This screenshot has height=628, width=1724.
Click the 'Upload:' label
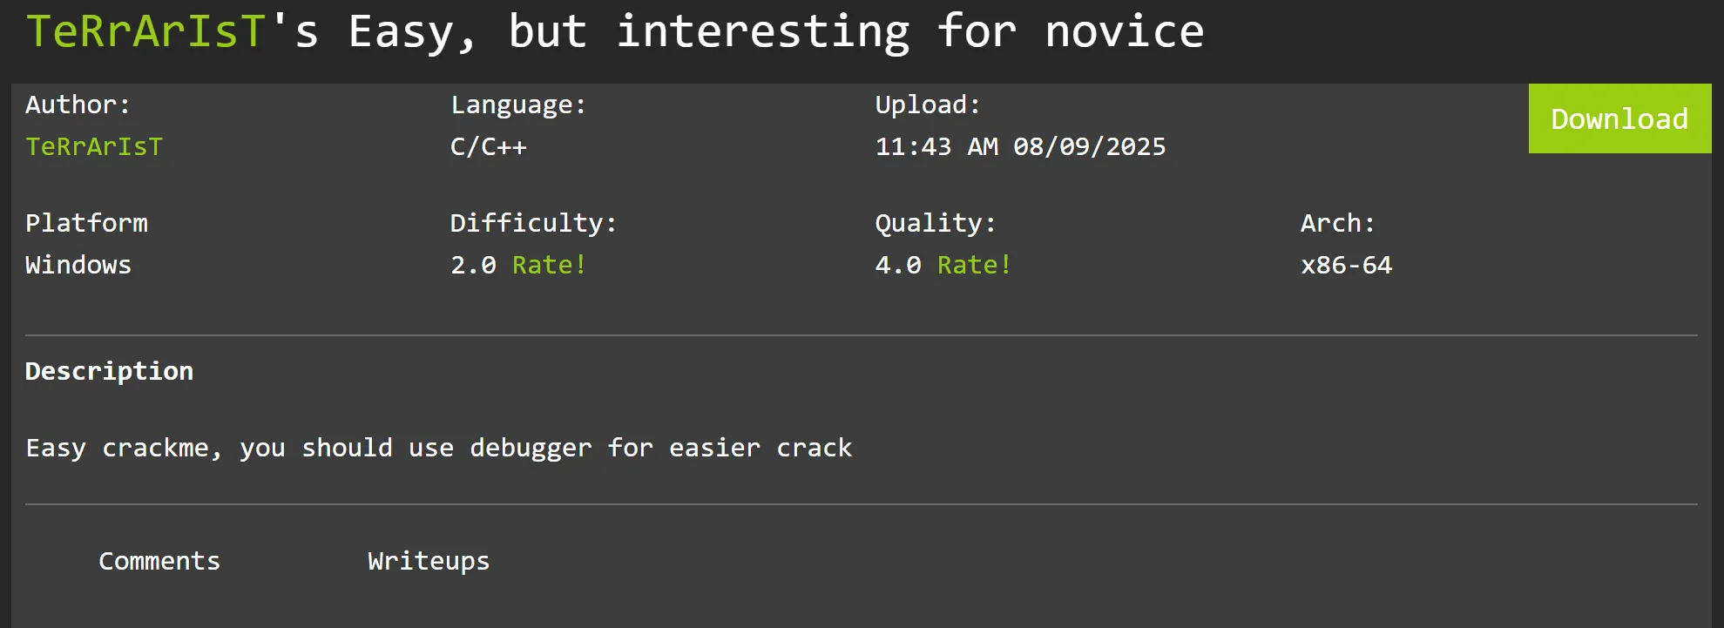click(x=928, y=105)
